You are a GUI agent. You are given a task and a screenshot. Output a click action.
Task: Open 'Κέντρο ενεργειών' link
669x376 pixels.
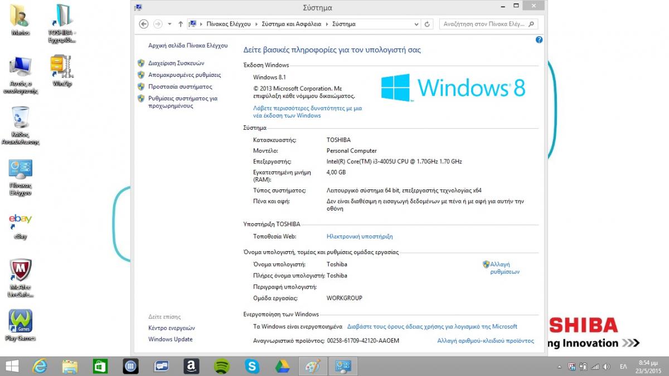pyautogui.click(x=172, y=328)
